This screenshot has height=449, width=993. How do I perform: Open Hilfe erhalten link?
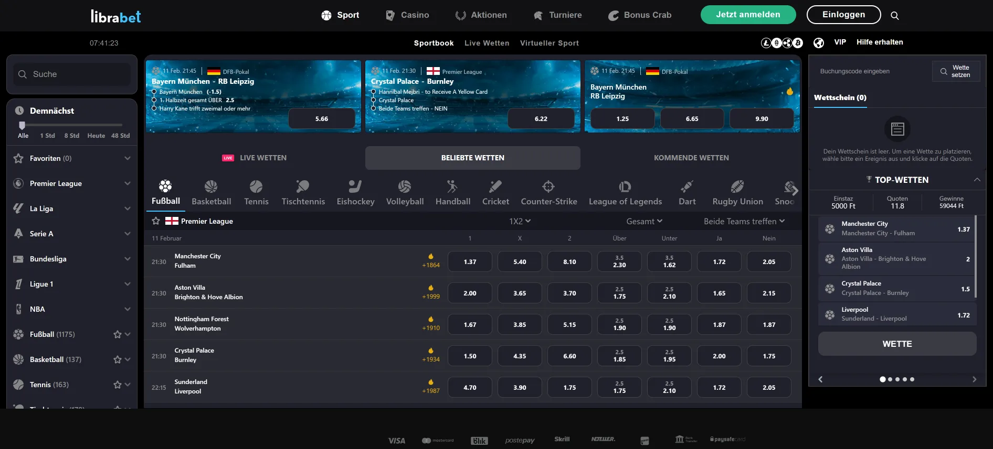[880, 42]
